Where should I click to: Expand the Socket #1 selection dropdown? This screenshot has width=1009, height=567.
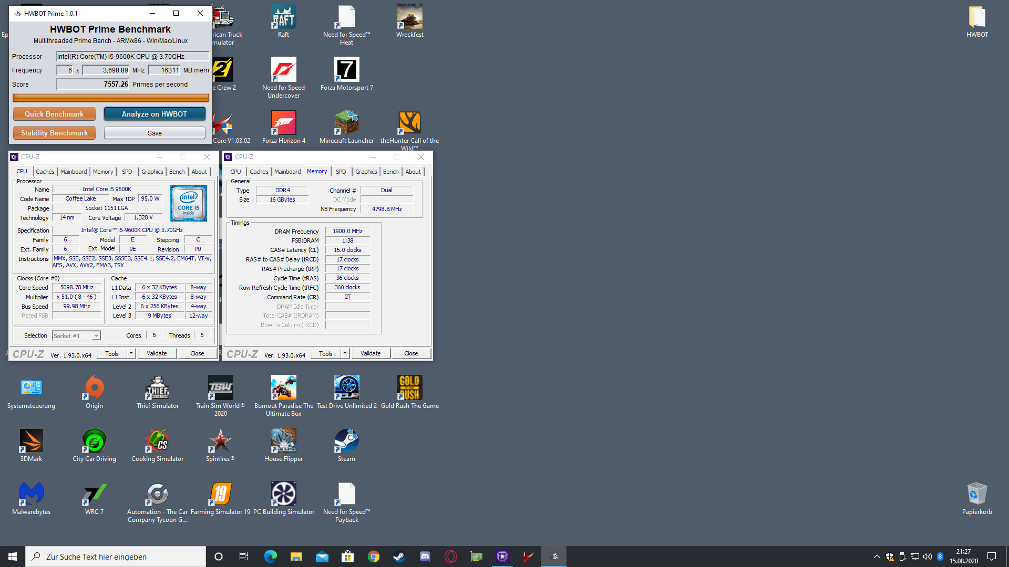point(96,336)
